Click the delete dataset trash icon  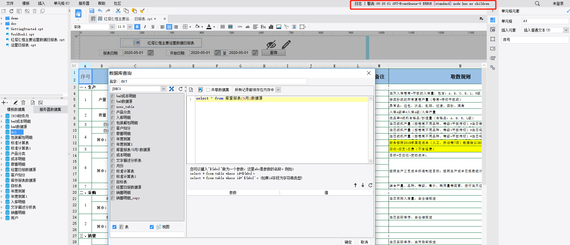point(23,103)
